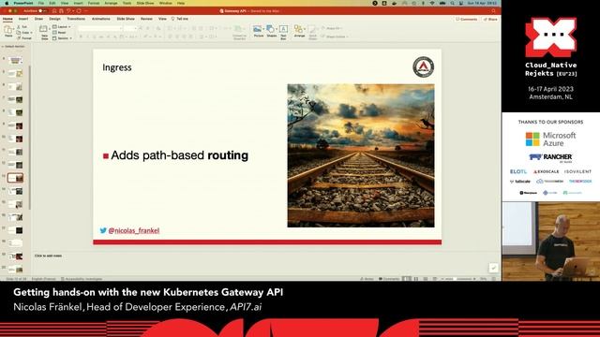Open the Apple menu

coord(7,3)
